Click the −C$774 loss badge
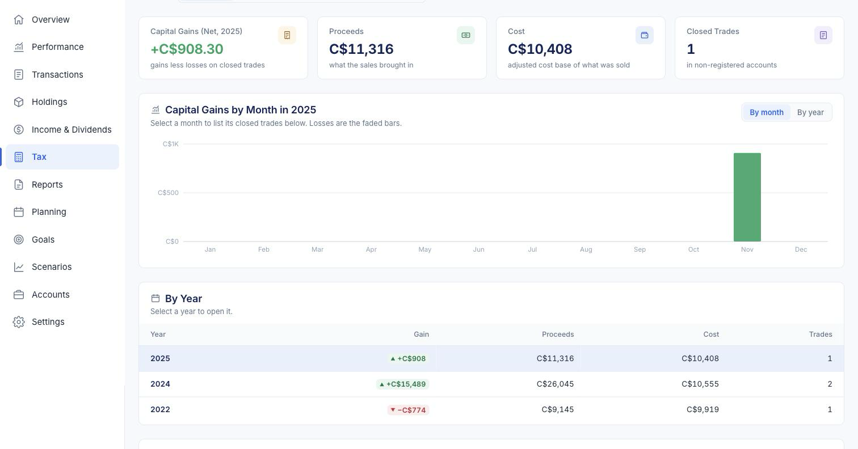The width and height of the screenshot is (858, 449). pyautogui.click(x=408, y=410)
